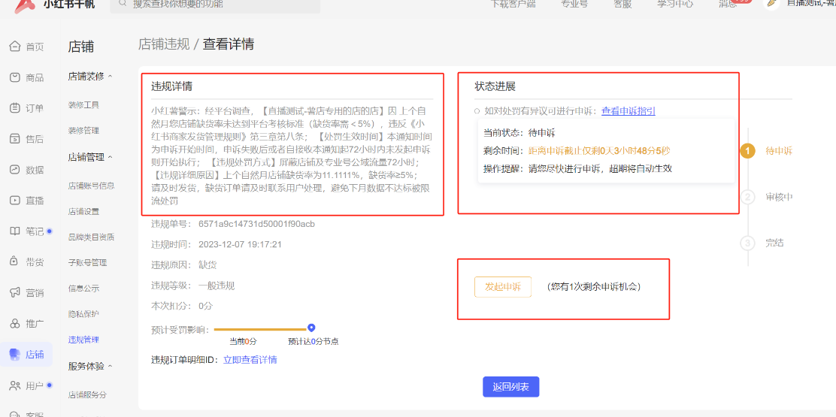The image size is (836, 417).
Task: Click the 发起申诉 button
Action: [x=503, y=287]
